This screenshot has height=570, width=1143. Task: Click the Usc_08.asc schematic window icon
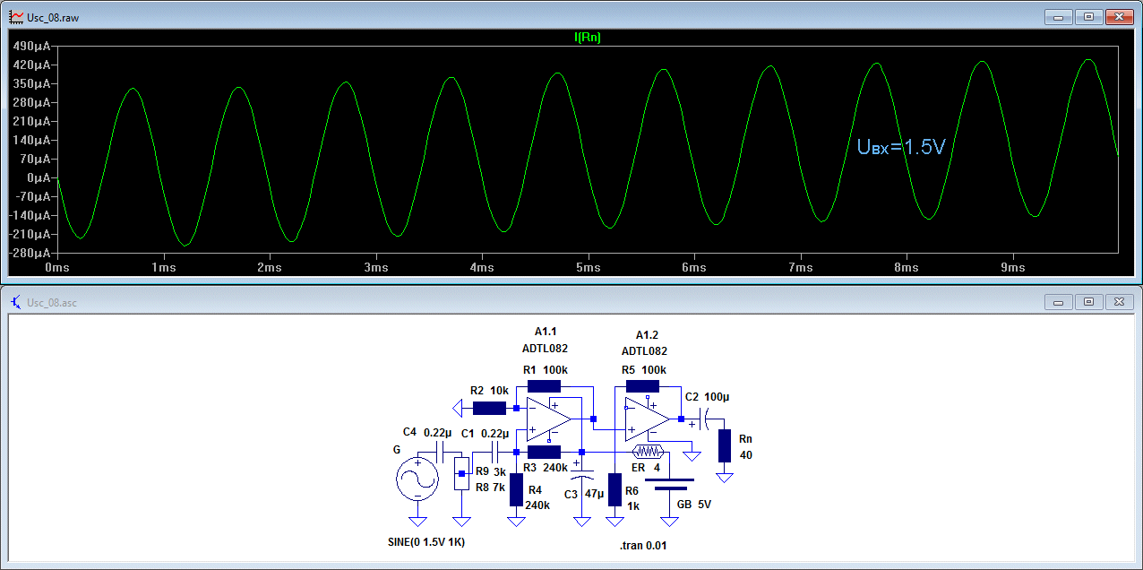coord(15,302)
